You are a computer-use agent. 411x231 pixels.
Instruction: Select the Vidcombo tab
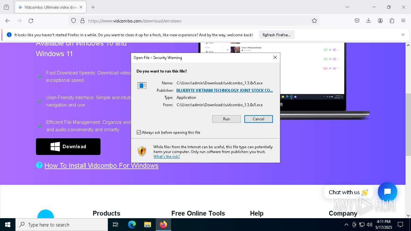coord(50,7)
